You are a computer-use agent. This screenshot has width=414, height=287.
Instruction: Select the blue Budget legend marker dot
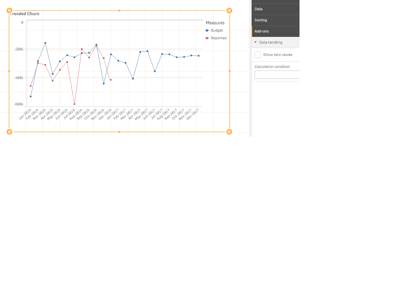(207, 30)
